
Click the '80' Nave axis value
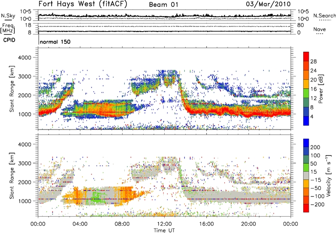301,25
